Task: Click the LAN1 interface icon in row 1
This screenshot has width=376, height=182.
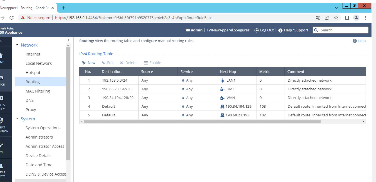Action: pyautogui.click(x=223, y=80)
